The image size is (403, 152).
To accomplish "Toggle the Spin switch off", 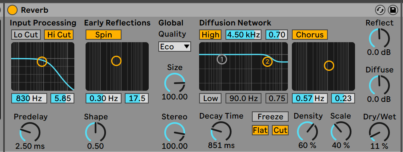I will [104, 35].
